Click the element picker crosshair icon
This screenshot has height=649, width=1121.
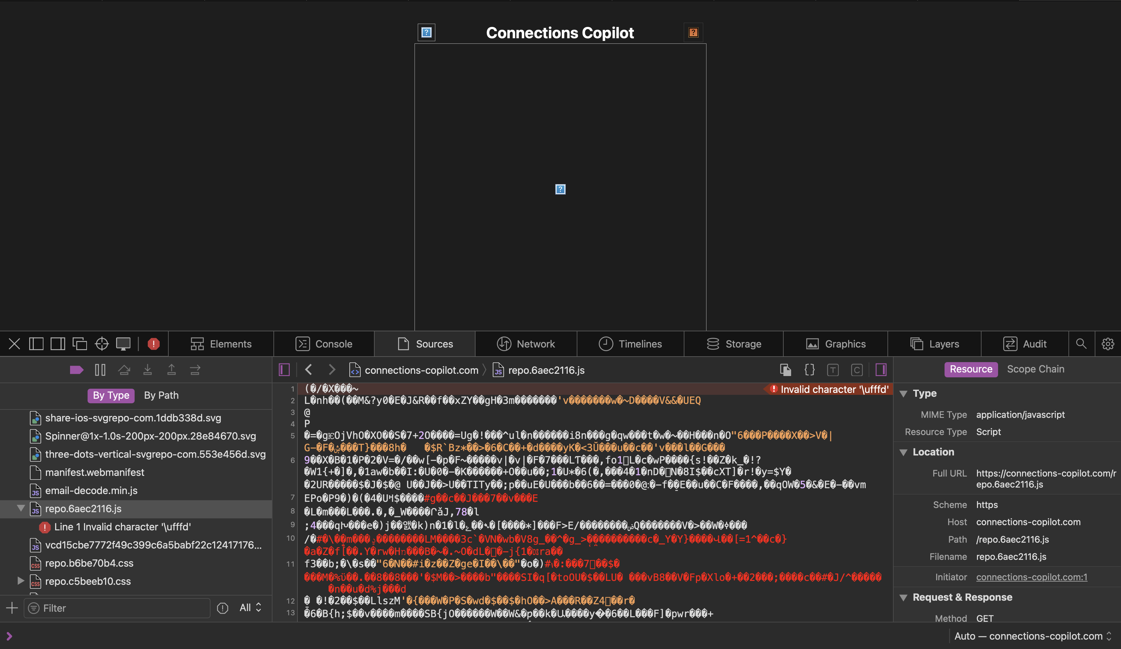click(x=102, y=344)
